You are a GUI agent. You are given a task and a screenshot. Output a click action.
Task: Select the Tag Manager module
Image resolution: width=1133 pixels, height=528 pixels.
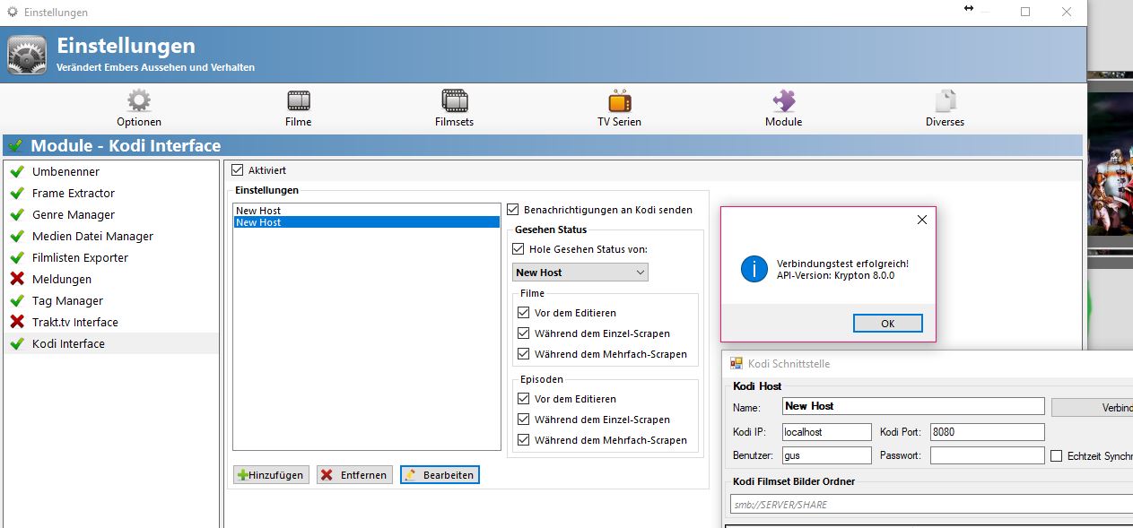(x=111, y=300)
